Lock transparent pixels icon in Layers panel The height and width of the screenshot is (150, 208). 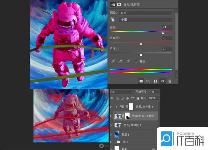(118, 98)
